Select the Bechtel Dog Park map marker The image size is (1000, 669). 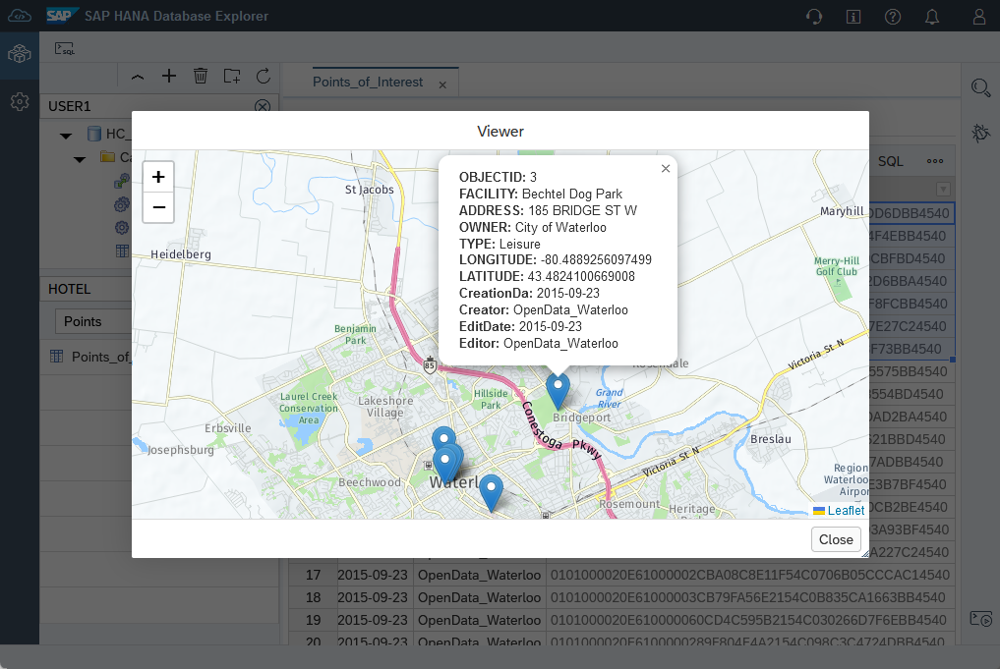(x=558, y=391)
